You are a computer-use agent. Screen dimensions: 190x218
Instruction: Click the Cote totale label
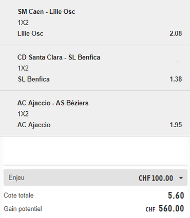[18, 195]
